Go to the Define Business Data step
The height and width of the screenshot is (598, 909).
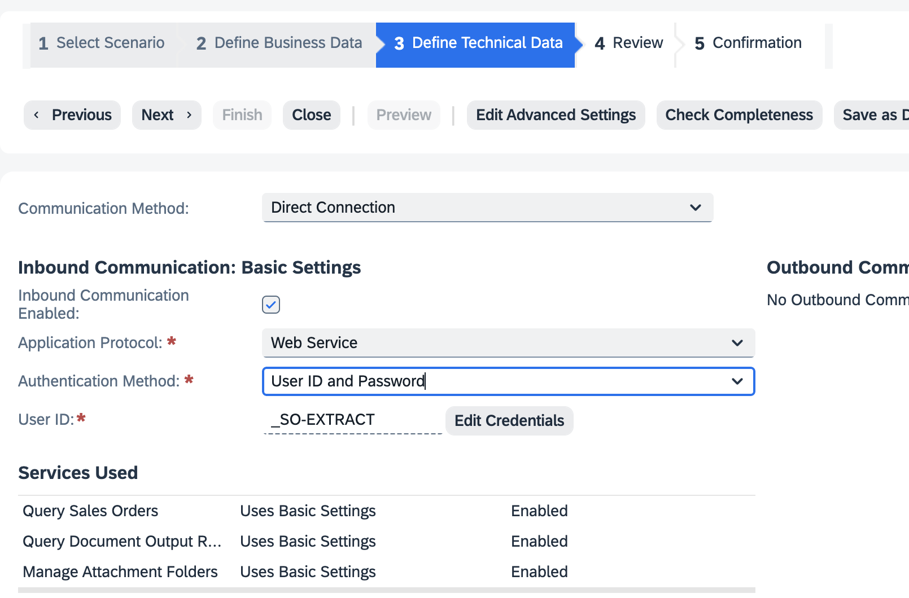[279, 43]
